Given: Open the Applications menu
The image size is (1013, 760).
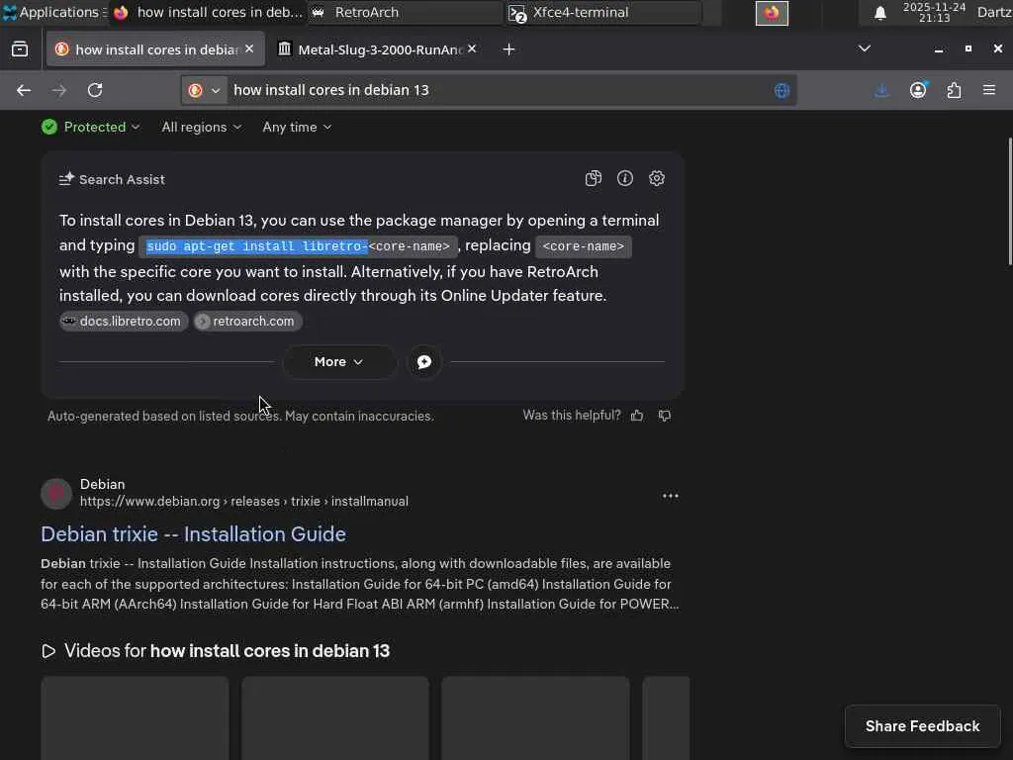Looking at the screenshot, I should point(52,12).
